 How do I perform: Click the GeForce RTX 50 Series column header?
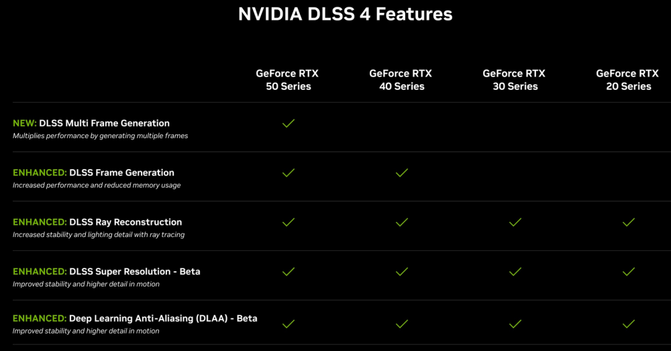click(x=288, y=80)
